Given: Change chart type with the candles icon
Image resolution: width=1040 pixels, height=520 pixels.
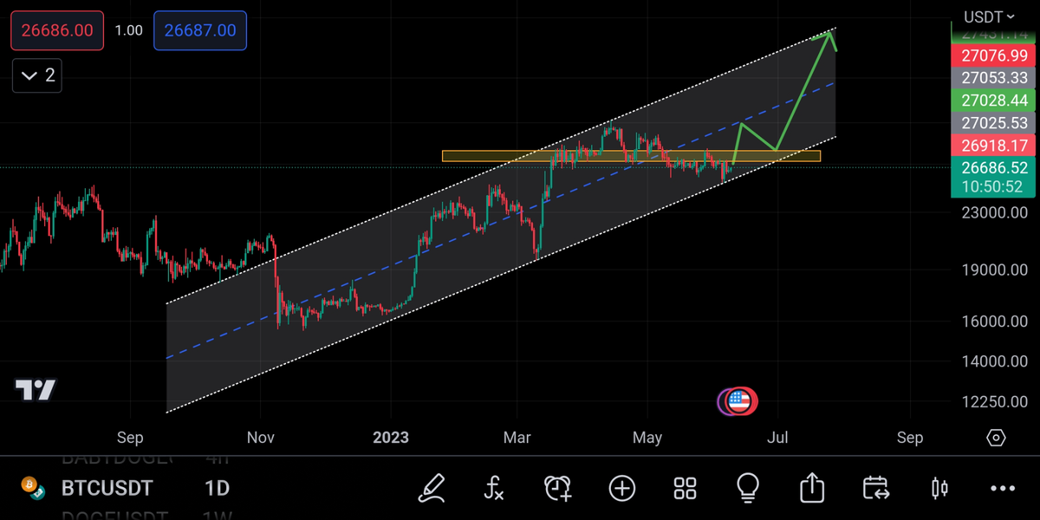Looking at the screenshot, I should pyautogui.click(x=939, y=489).
